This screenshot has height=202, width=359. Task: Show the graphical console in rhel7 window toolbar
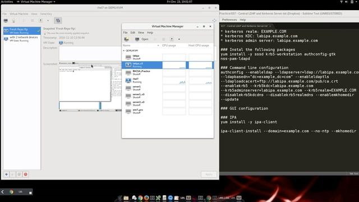(6, 21)
